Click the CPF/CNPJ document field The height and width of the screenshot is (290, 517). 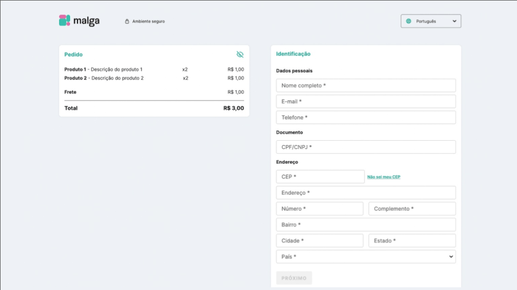pyautogui.click(x=366, y=147)
